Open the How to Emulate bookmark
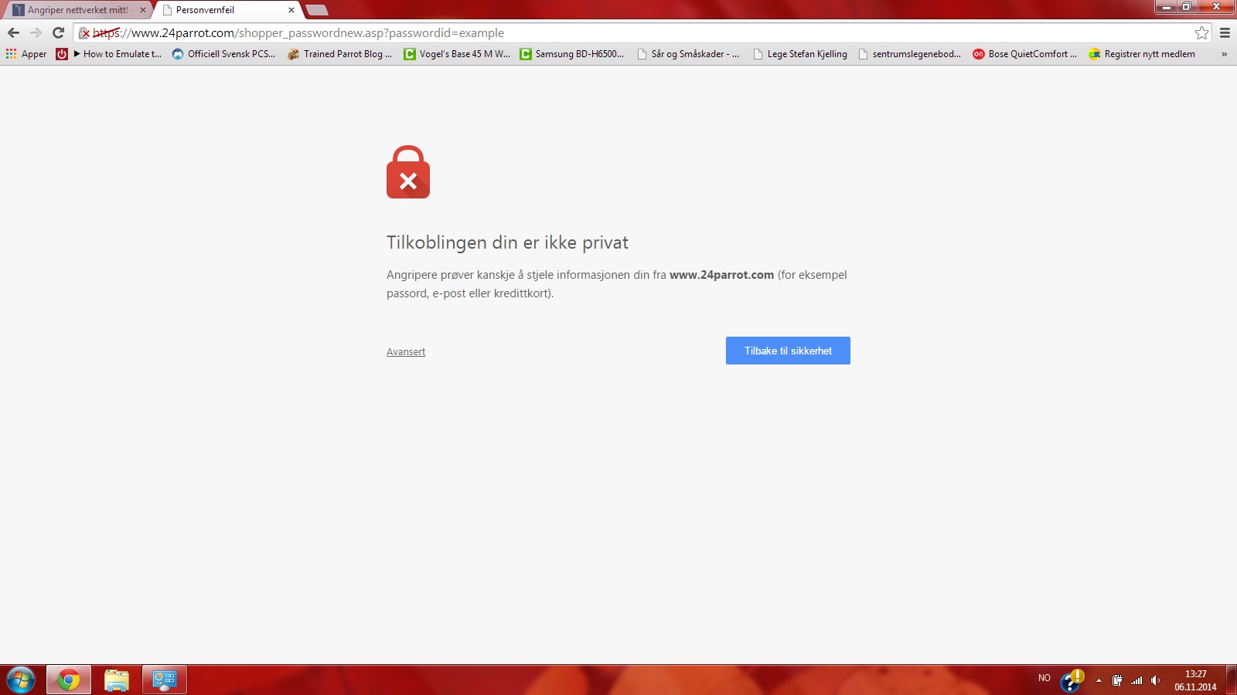 tap(118, 54)
